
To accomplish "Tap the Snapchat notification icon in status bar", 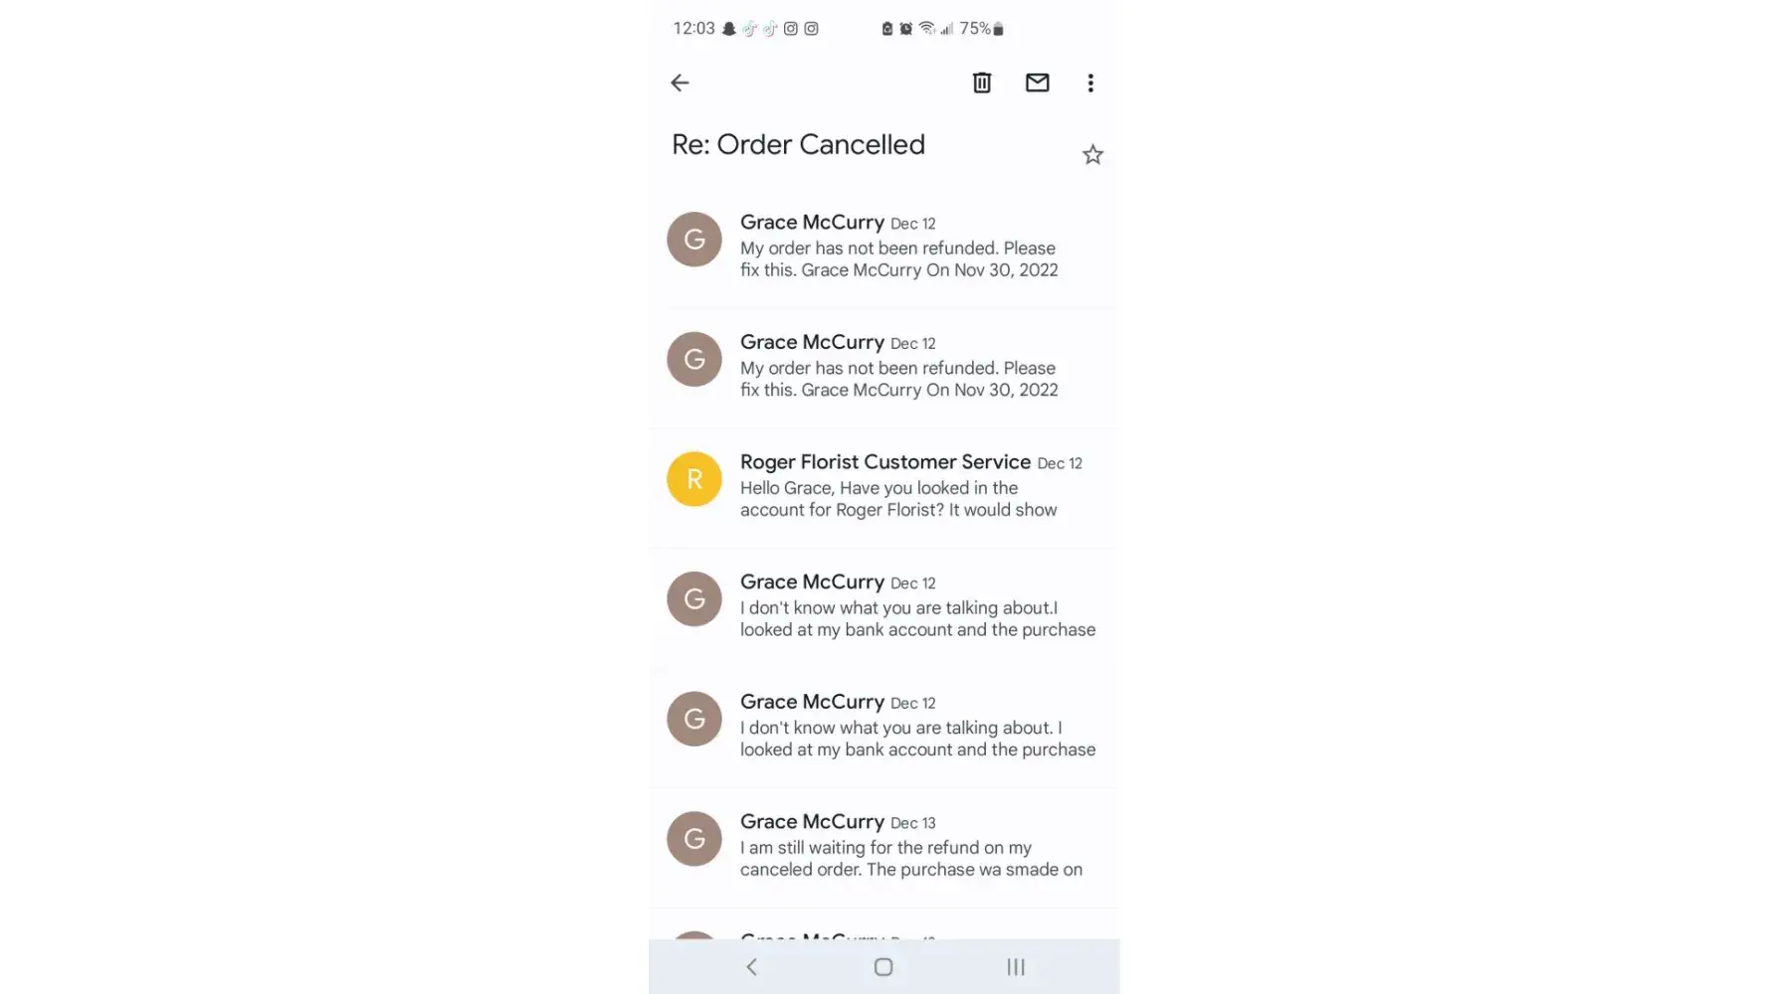I will (x=729, y=29).
